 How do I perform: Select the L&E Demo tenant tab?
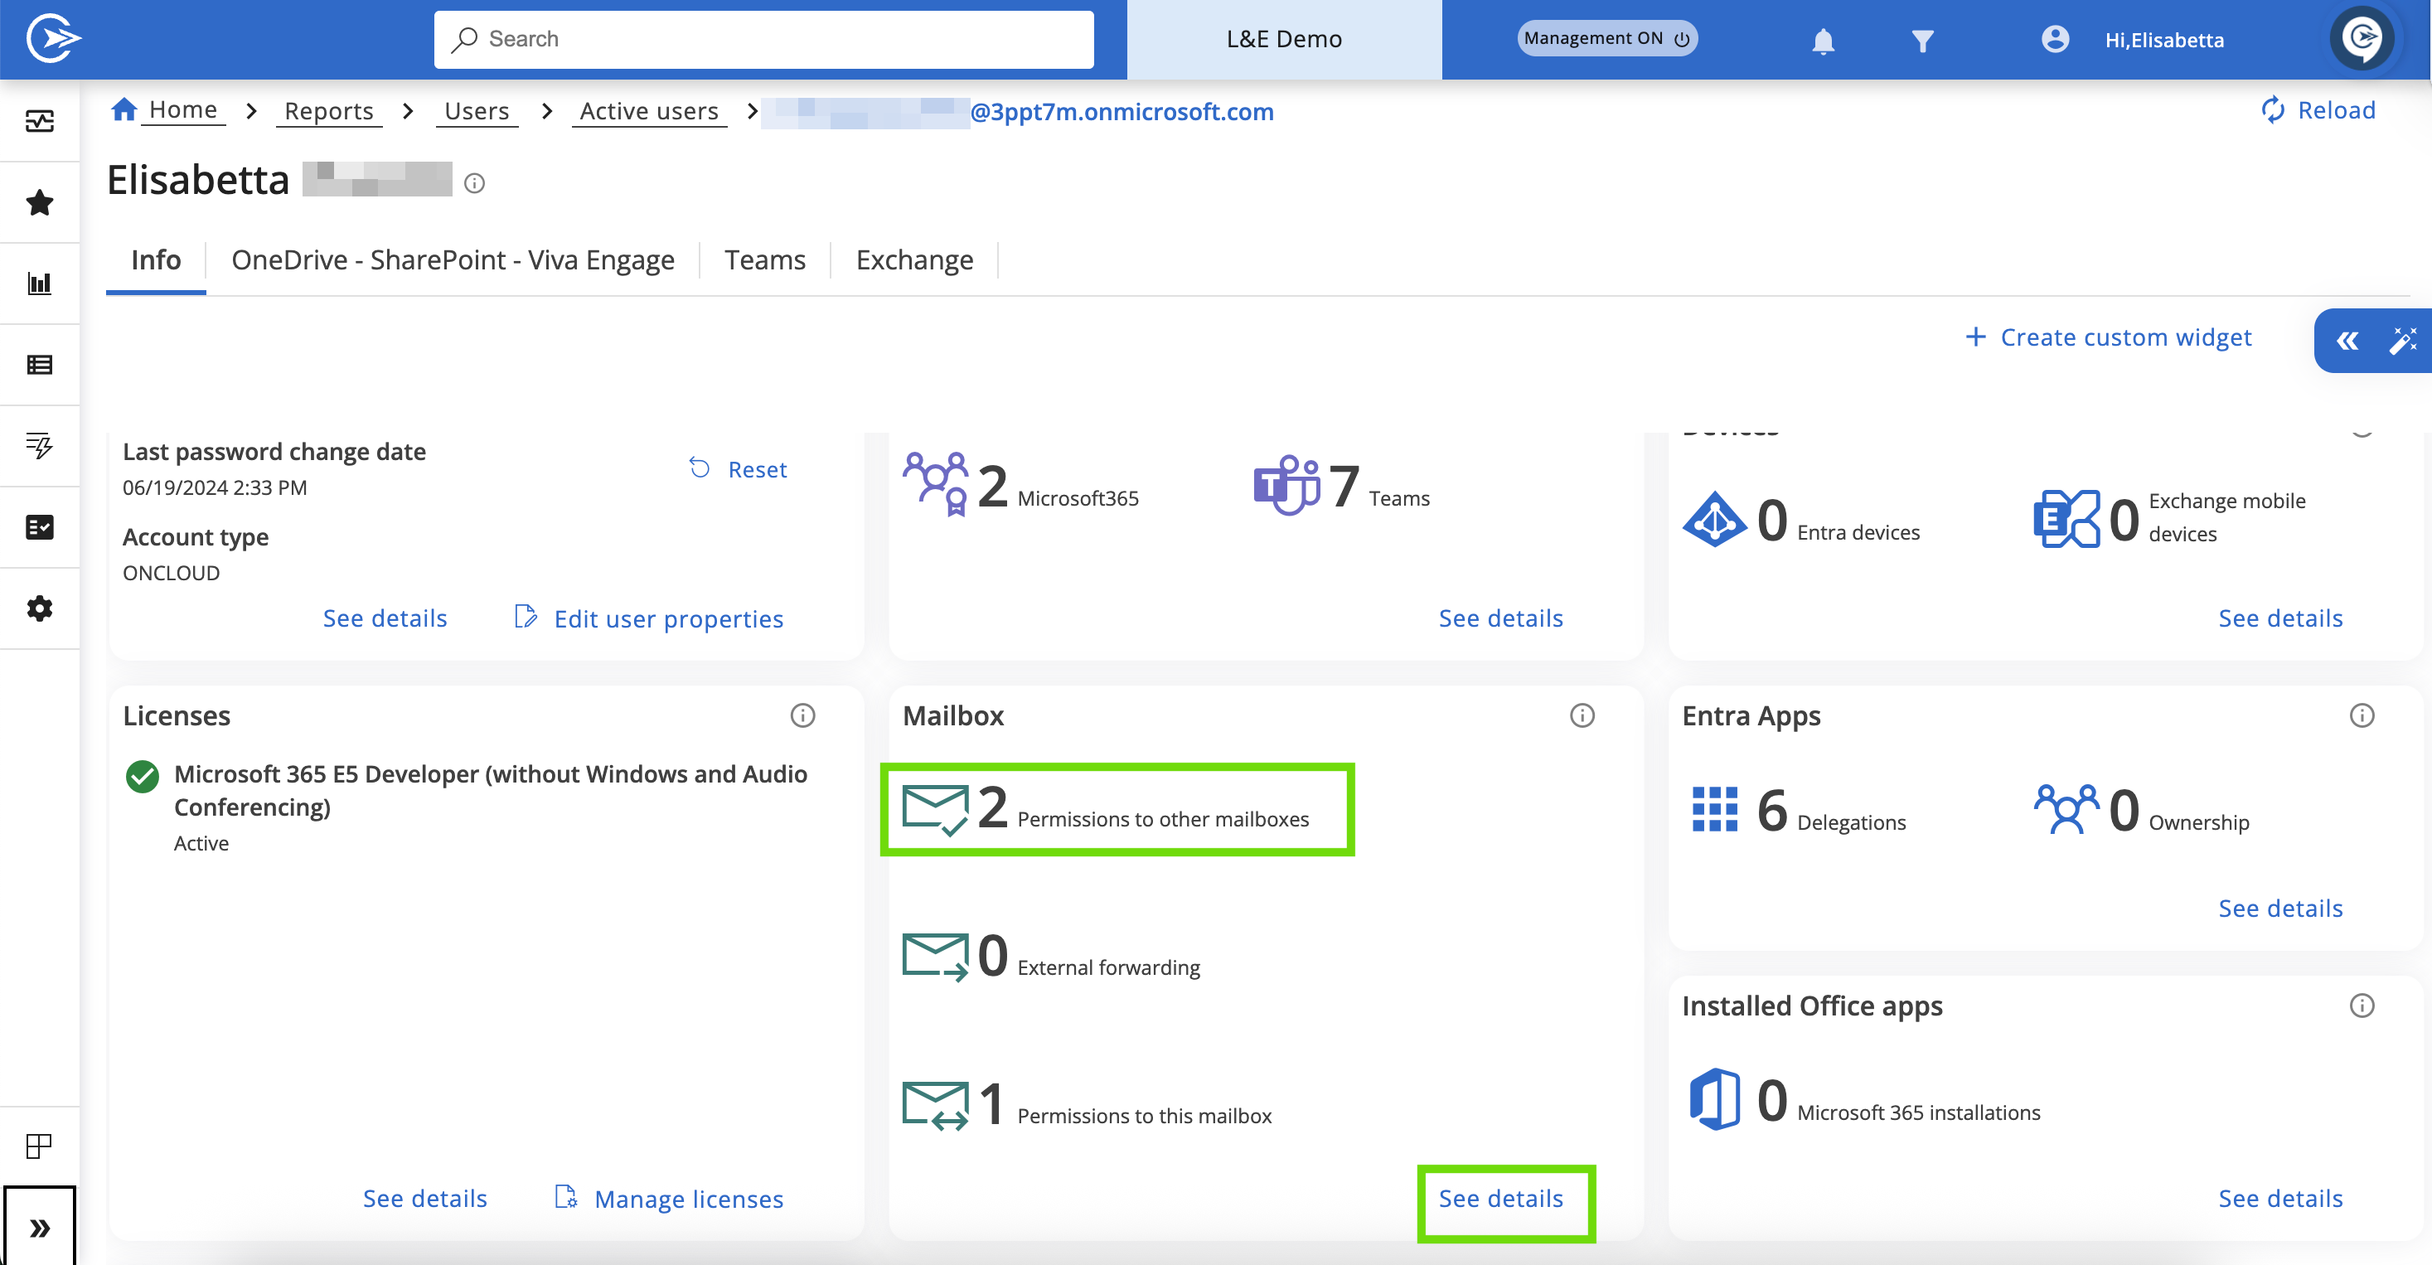click(1284, 39)
